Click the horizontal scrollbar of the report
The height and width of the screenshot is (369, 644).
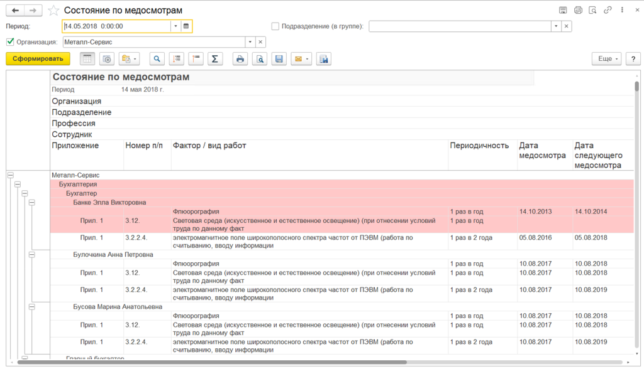click(212, 363)
